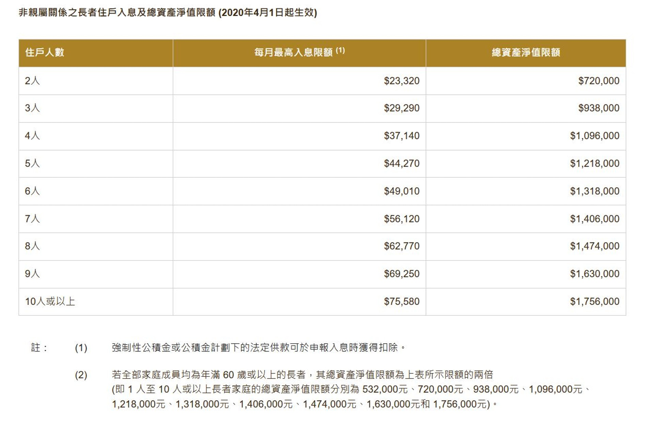This screenshot has height=427, width=654.
Task: Click note (1) about 強制性公積金
Action: (x=259, y=347)
